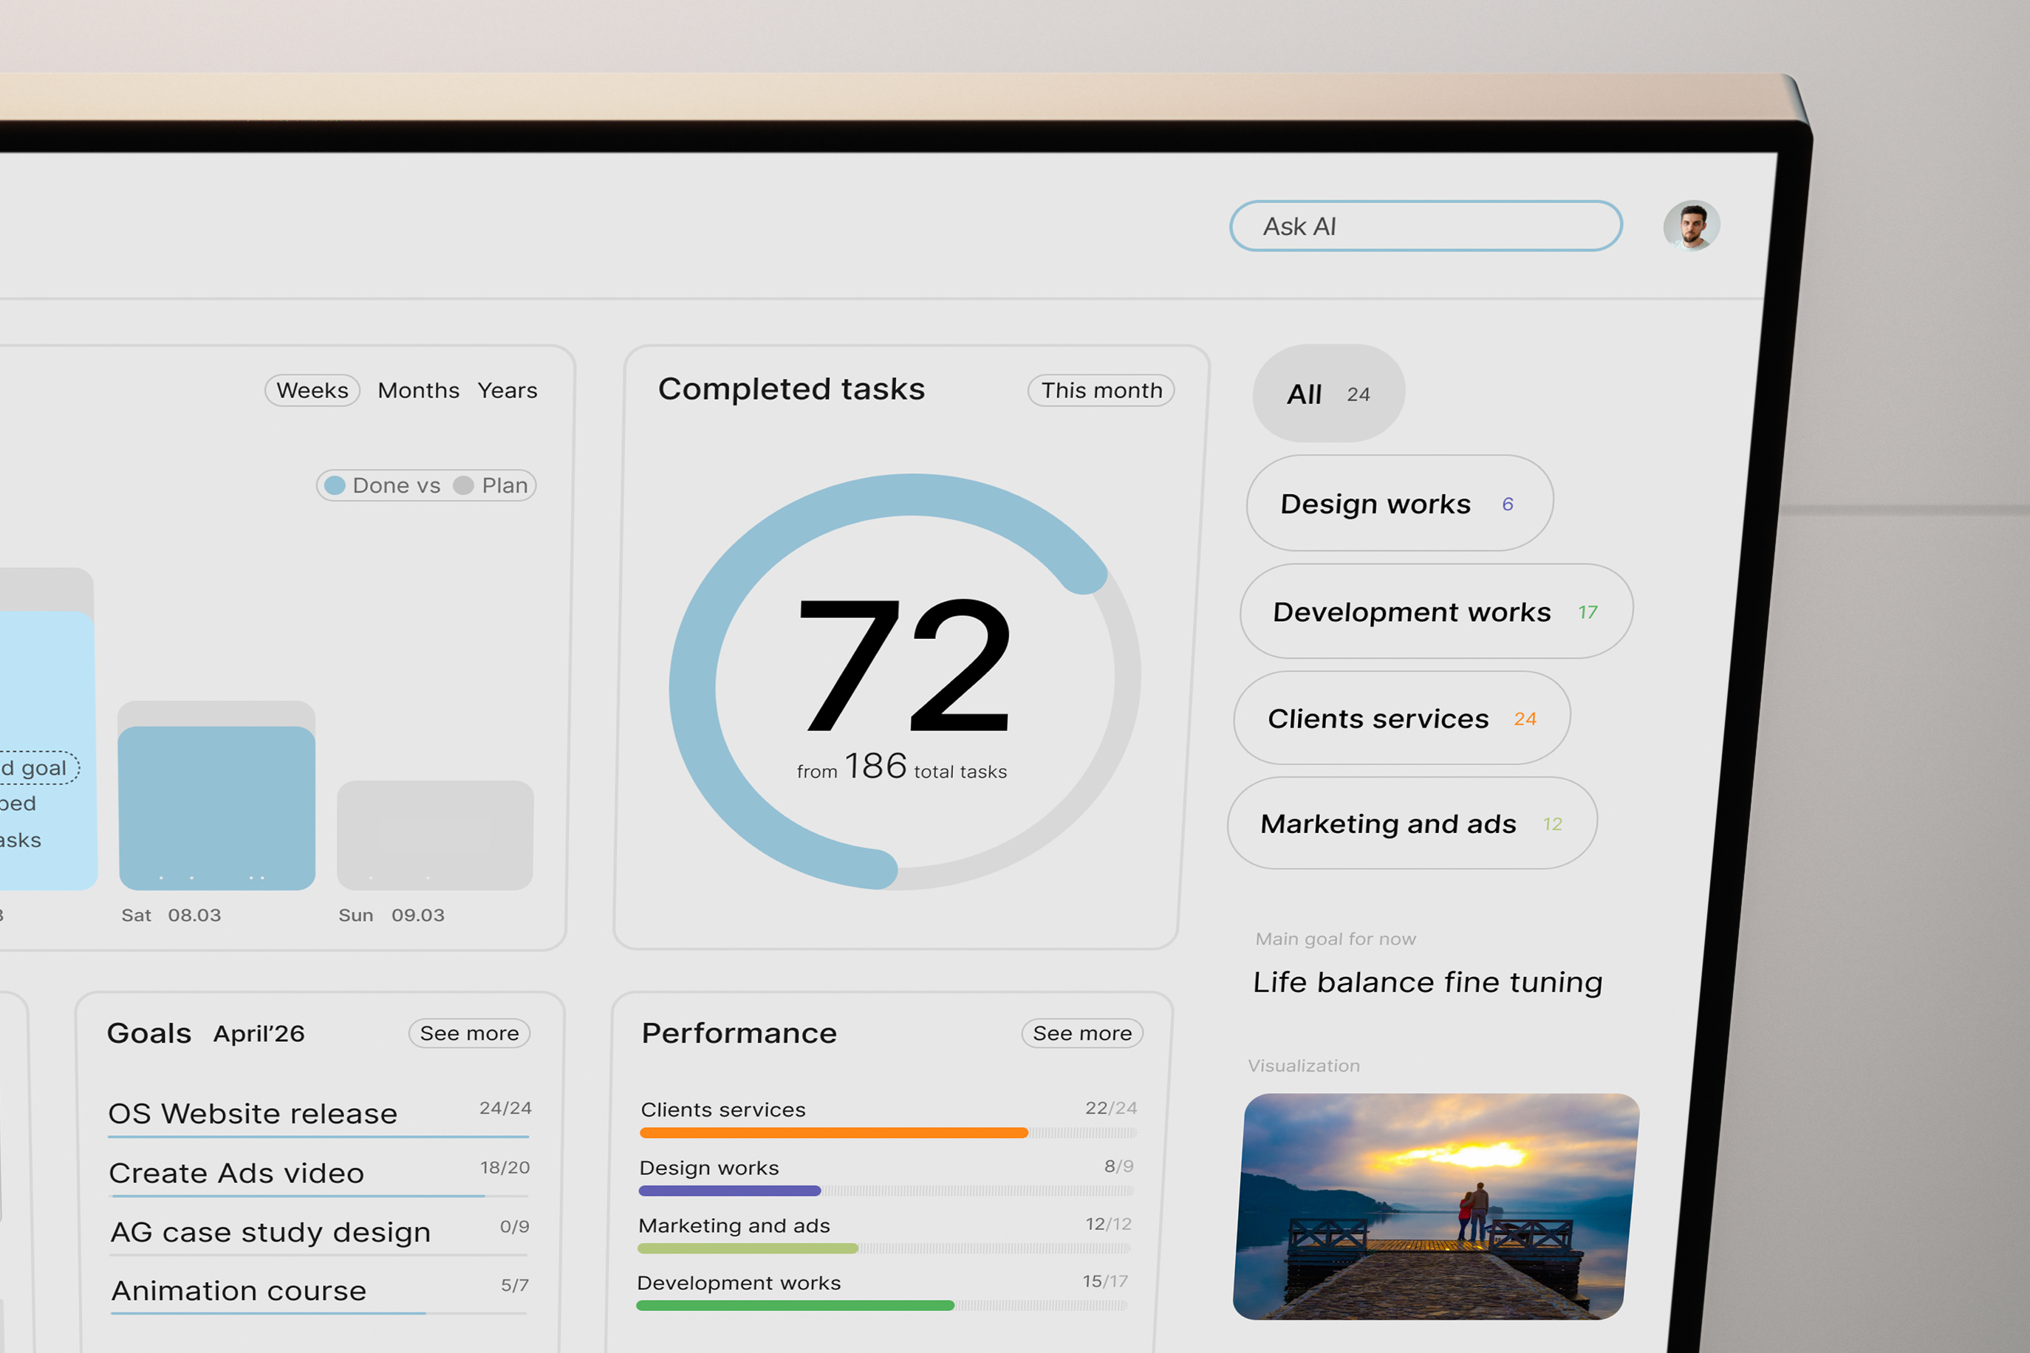Screen dimensions: 2030x1353
Task: Filter by Clients services category
Action: click(x=1401, y=718)
